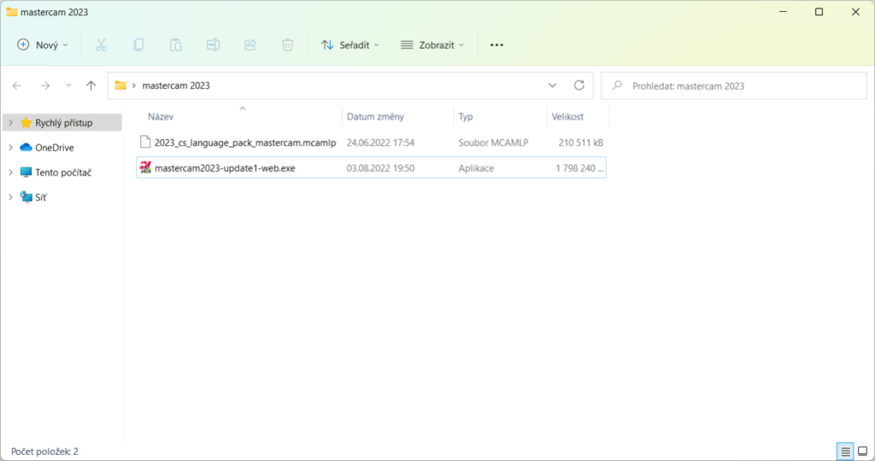Click the Share icon in toolbar
This screenshot has height=461, width=875.
click(x=250, y=44)
